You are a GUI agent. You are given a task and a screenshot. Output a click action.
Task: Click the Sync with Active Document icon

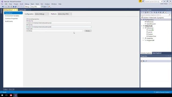[155, 12]
